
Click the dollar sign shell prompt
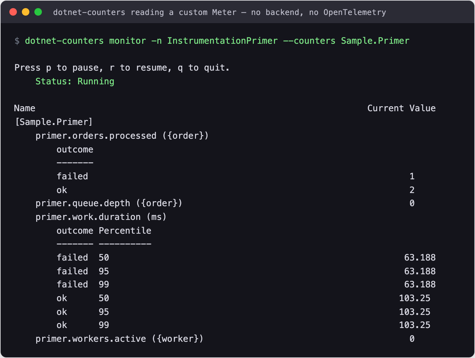click(17, 41)
